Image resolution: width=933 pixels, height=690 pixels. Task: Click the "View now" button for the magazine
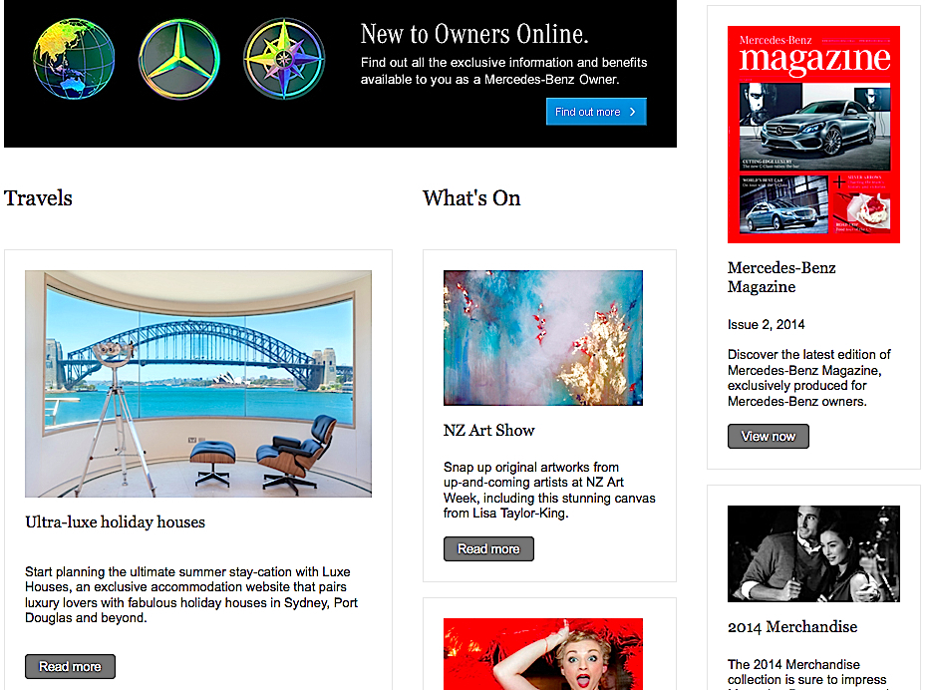(768, 436)
